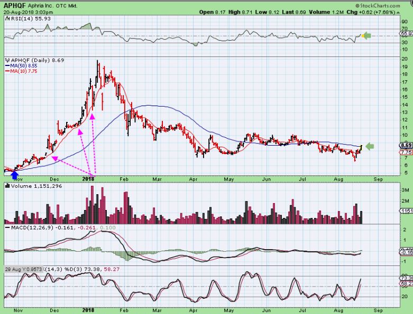Click the icon before the RSI(14) label

7,18
